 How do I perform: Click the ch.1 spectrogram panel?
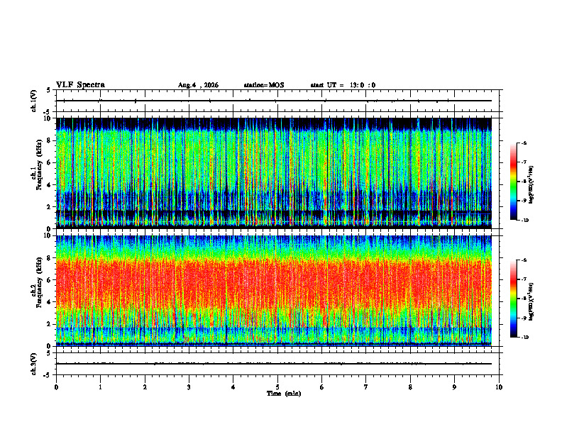(274, 173)
